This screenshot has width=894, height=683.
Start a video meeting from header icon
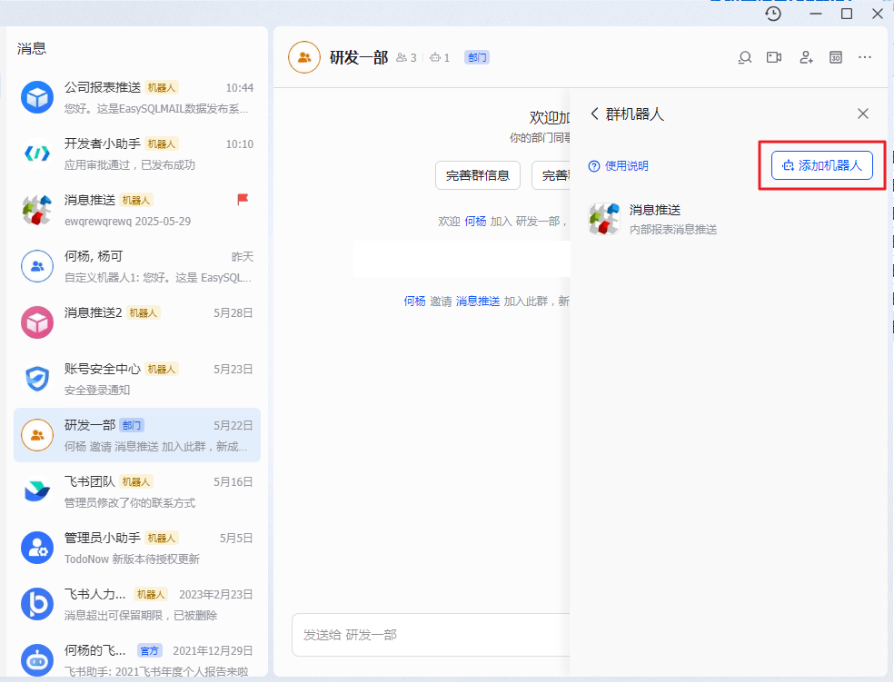pos(774,57)
